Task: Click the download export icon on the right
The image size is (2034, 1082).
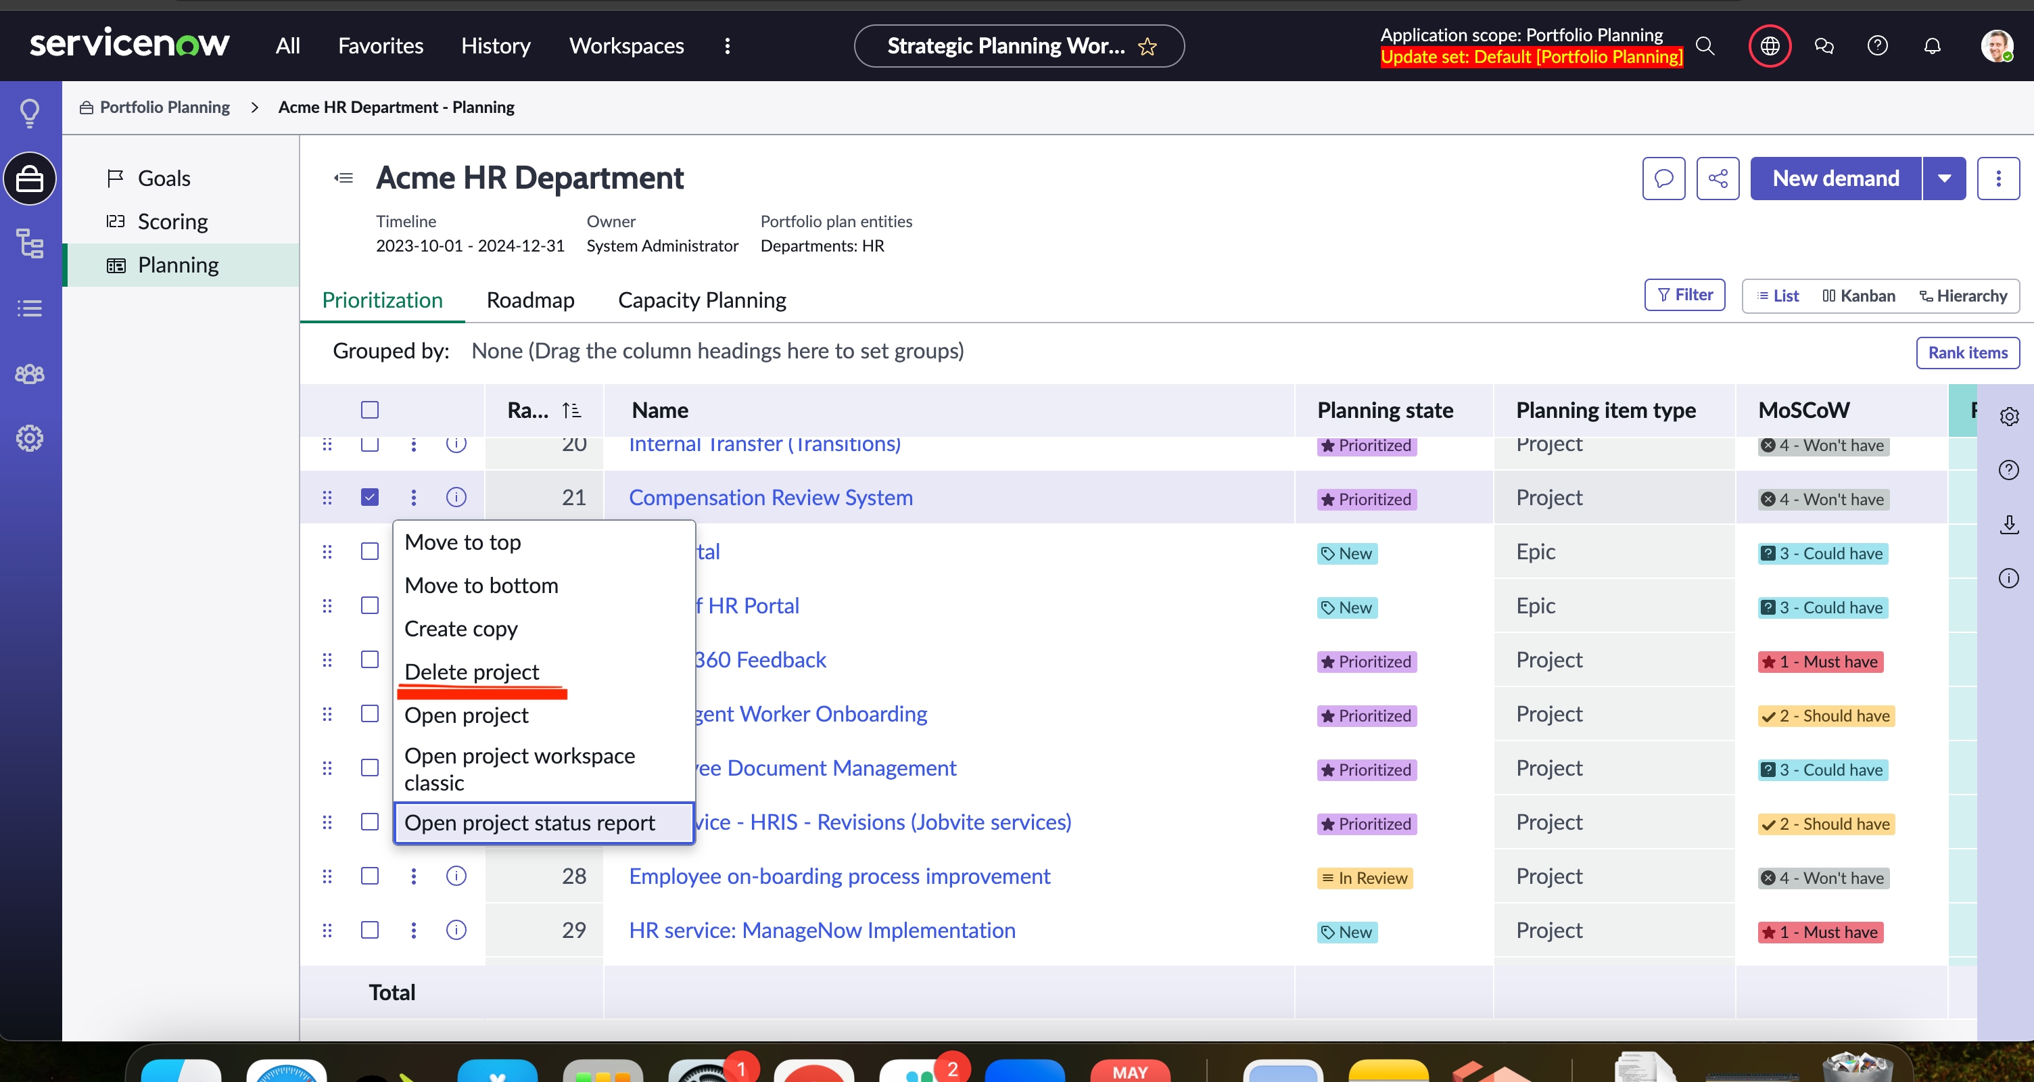Action: [x=2009, y=524]
